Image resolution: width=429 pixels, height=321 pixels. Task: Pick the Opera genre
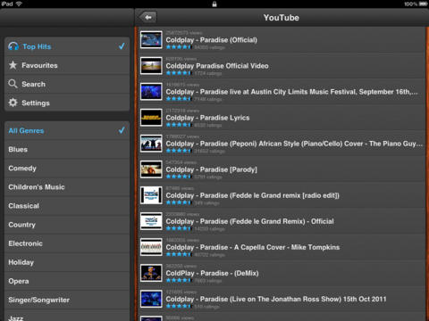click(67, 281)
